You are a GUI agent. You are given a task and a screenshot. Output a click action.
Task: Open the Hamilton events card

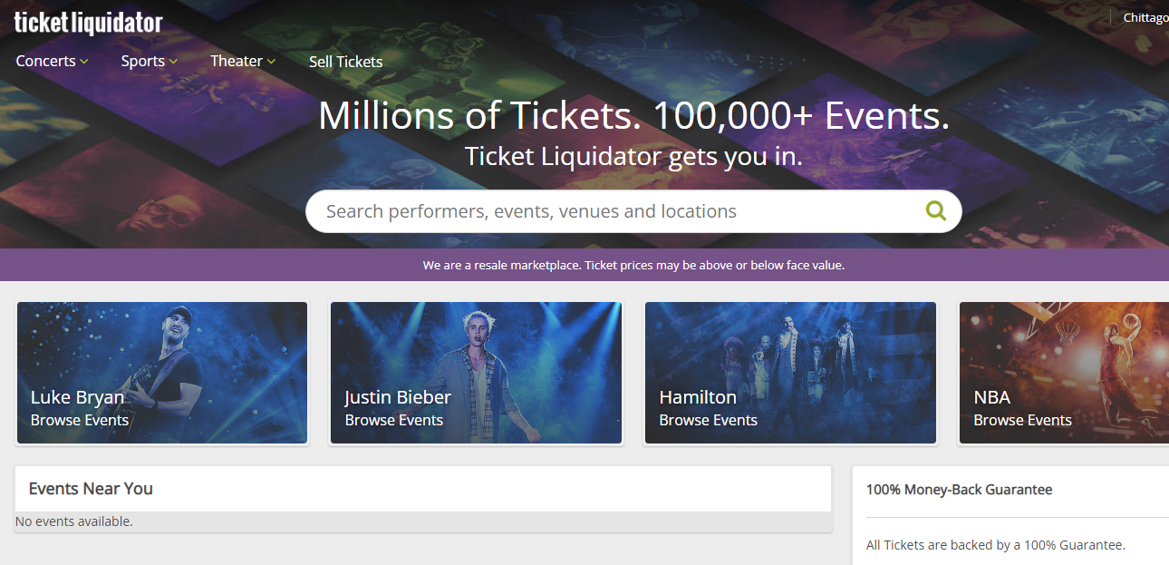pyautogui.click(x=790, y=373)
